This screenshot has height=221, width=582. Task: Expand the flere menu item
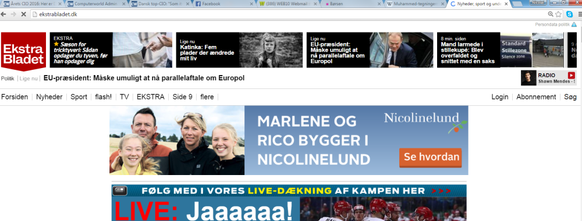coord(207,97)
